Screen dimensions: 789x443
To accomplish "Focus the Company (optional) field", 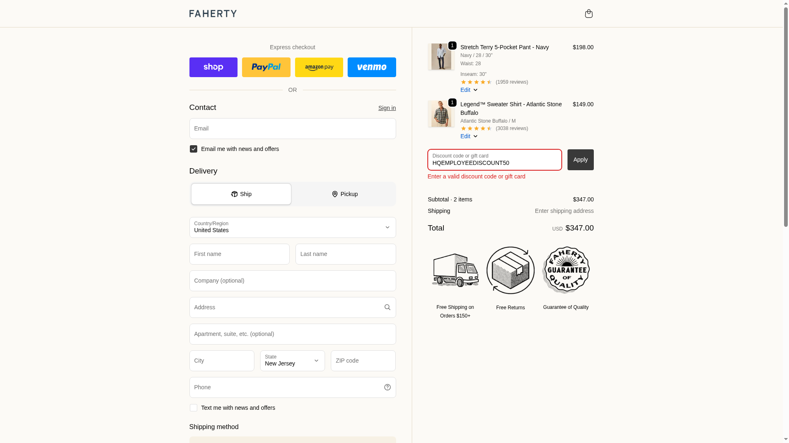I will pyautogui.click(x=293, y=281).
